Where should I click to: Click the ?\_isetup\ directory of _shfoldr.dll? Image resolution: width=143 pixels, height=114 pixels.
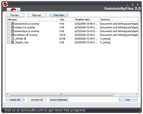click(105, 39)
